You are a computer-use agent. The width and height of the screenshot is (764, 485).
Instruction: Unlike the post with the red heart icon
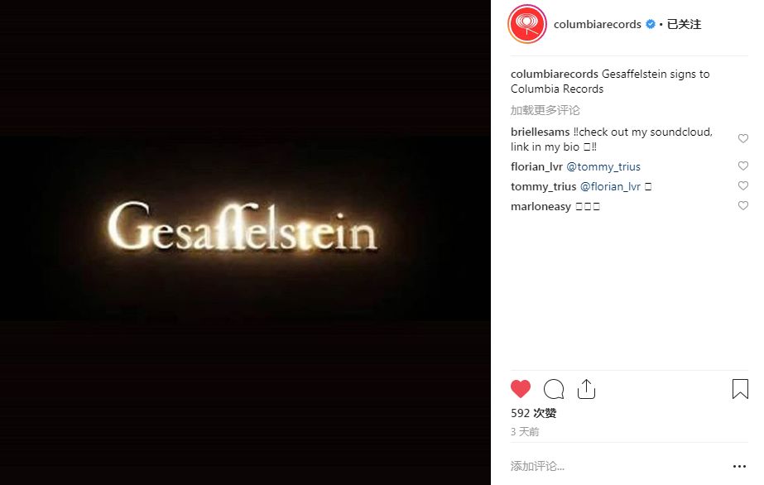pos(521,389)
